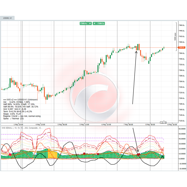
Task: Click the 'Regime: CALM — low risk' line
Action: (22, 116)
